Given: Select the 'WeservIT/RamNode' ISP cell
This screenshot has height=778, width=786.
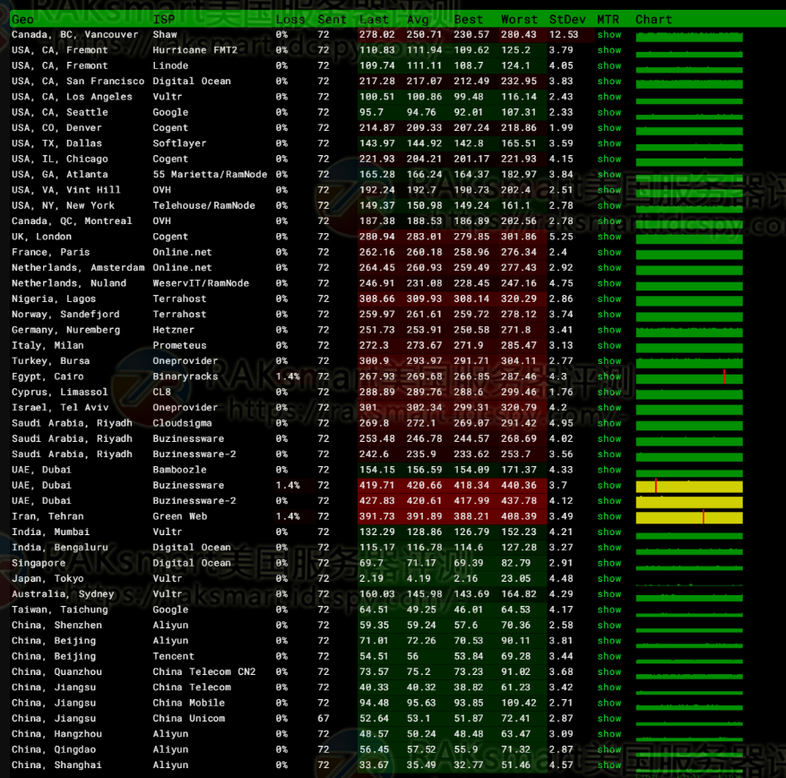Looking at the screenshot, I should click(201, 283).
